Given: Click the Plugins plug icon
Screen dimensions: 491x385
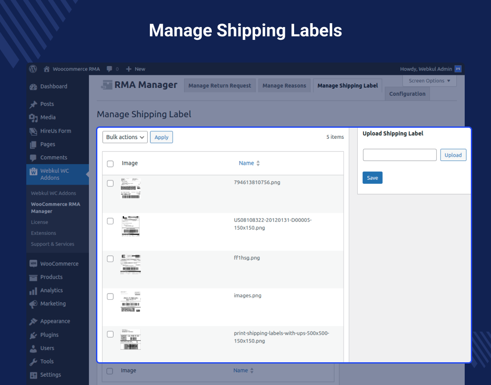Looking at the screenshot, I should coord(33,335).
